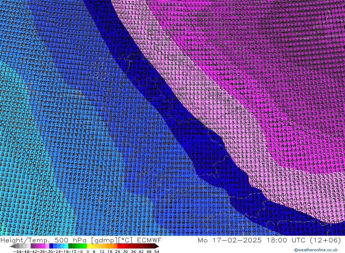345x253 pixels.
Task: Select the dark blue legend swatch at -30
Action: click(51, 246)
